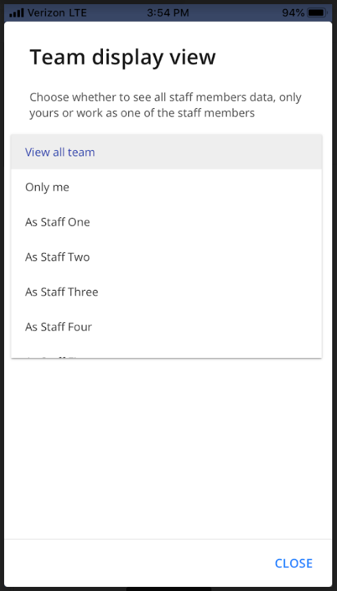Image resolution: width=337 pixels, height=591 pixels.
Task: Tap the As Staff Four entry
Action: point(166,327)
